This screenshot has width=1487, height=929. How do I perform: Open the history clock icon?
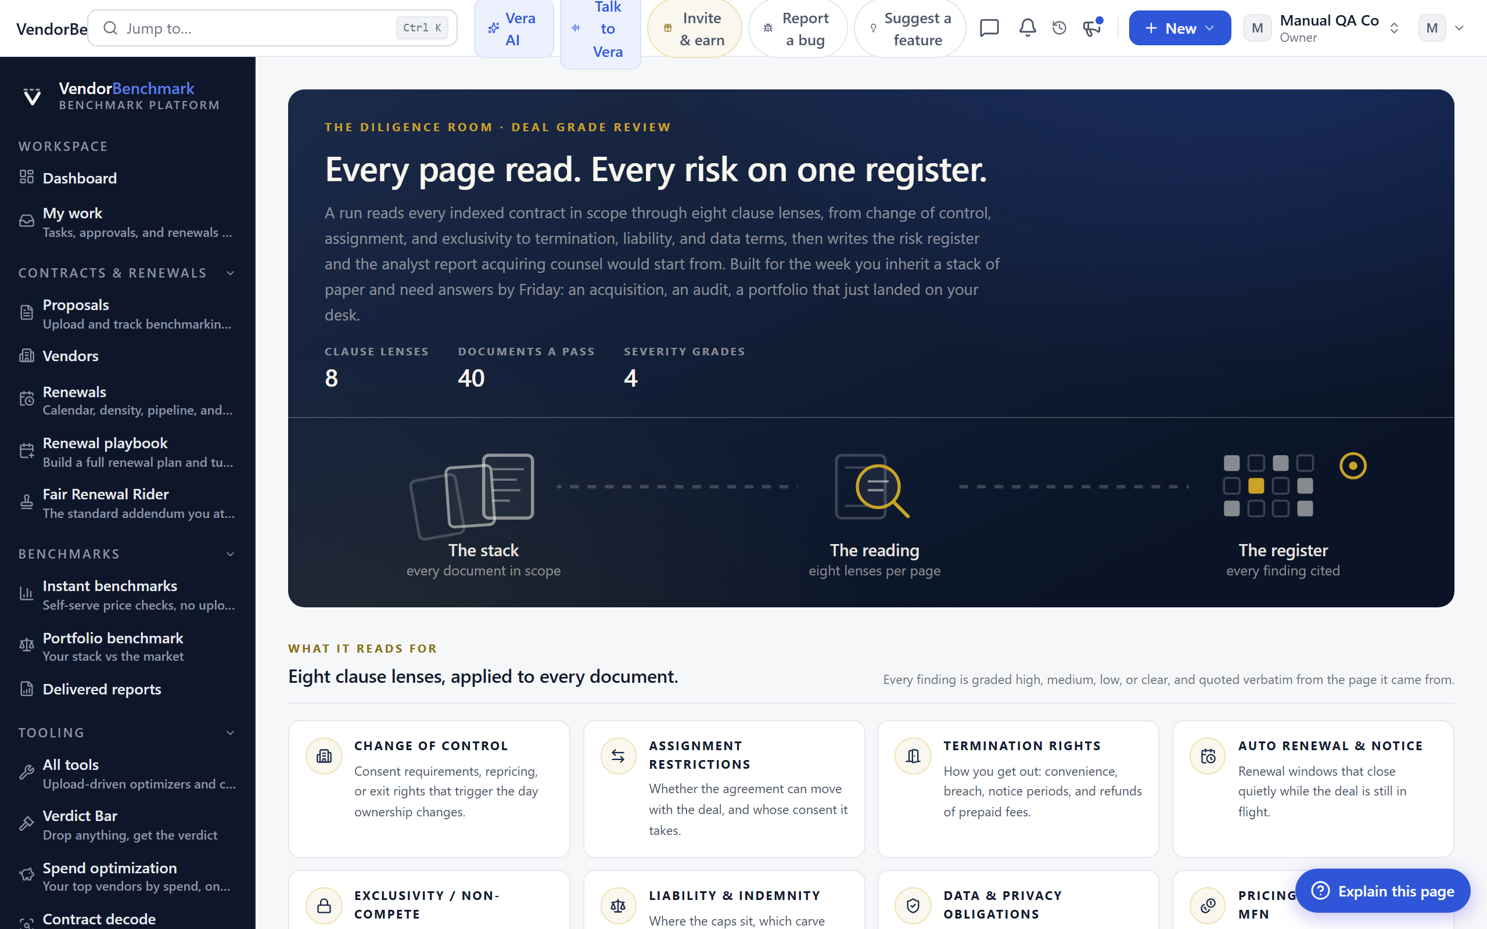click(x=1059, y=28)
